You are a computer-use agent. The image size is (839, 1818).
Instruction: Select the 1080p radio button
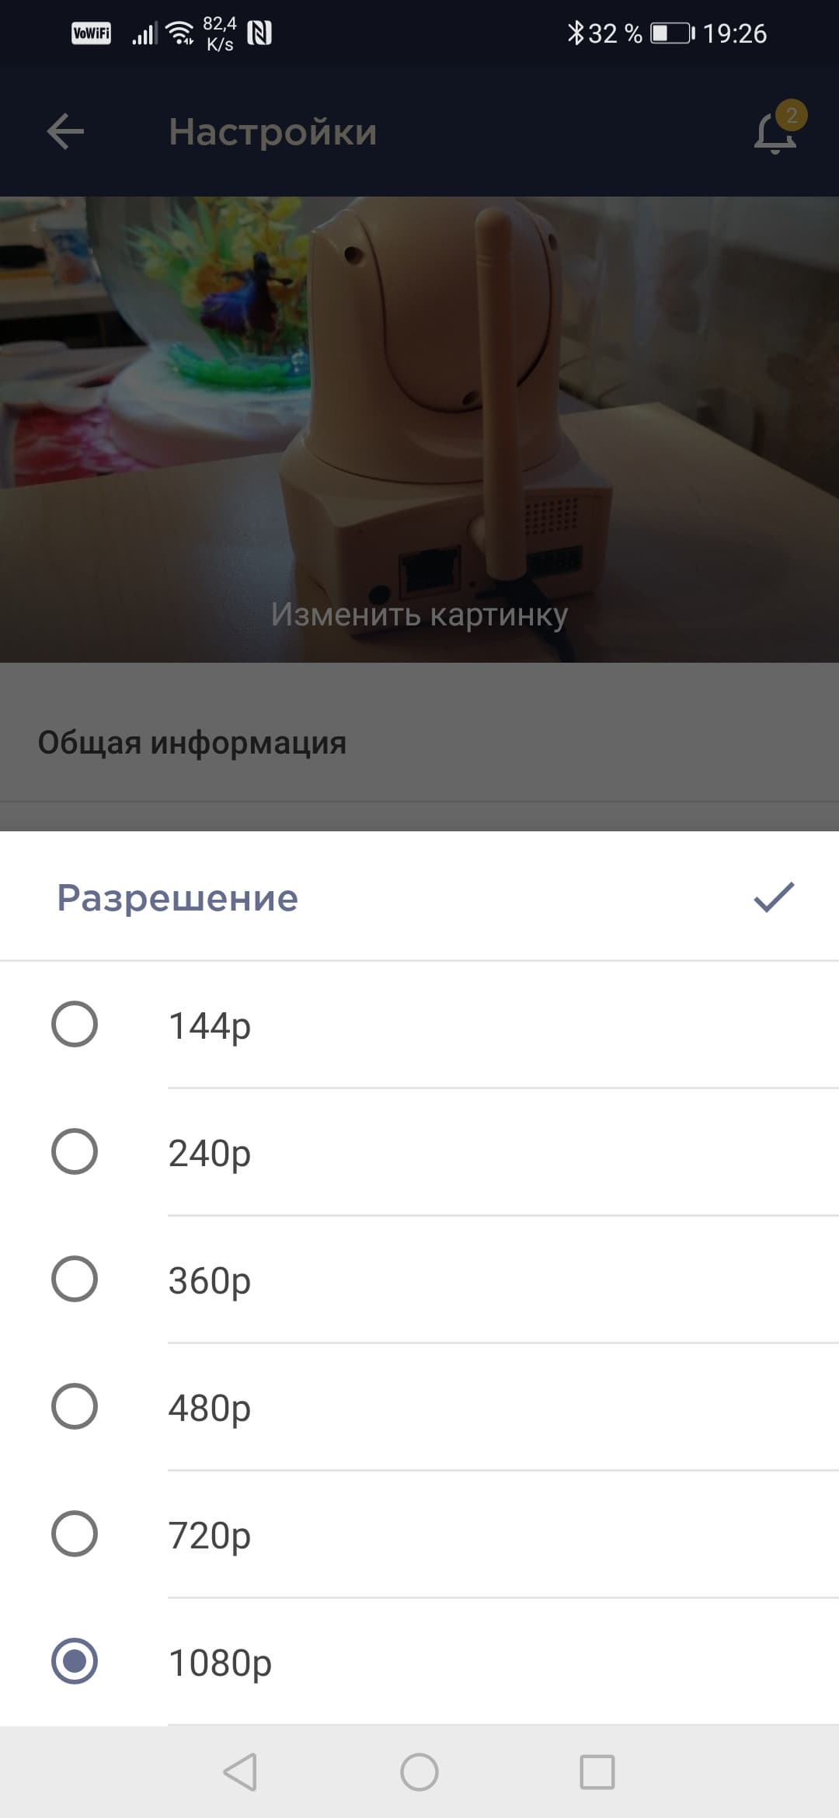click(x=75, y=1661)
